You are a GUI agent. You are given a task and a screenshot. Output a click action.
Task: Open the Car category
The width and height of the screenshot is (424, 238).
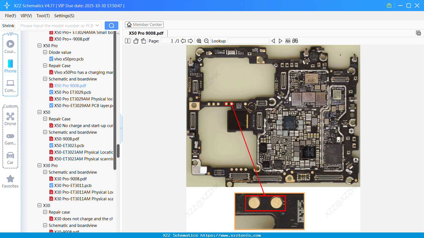(10, 158)
